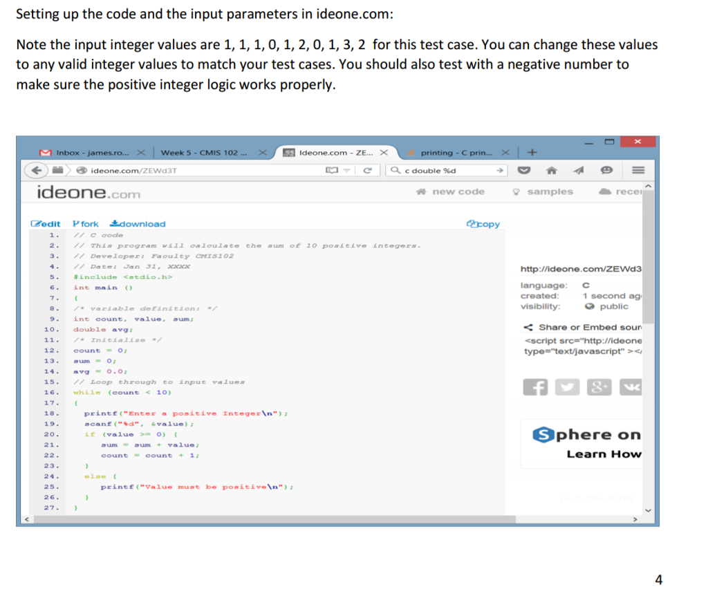Viewport: 708px width, 616px height.
Task: Open the search engine dropdown arrow
Action: click(x=499, y=170)
